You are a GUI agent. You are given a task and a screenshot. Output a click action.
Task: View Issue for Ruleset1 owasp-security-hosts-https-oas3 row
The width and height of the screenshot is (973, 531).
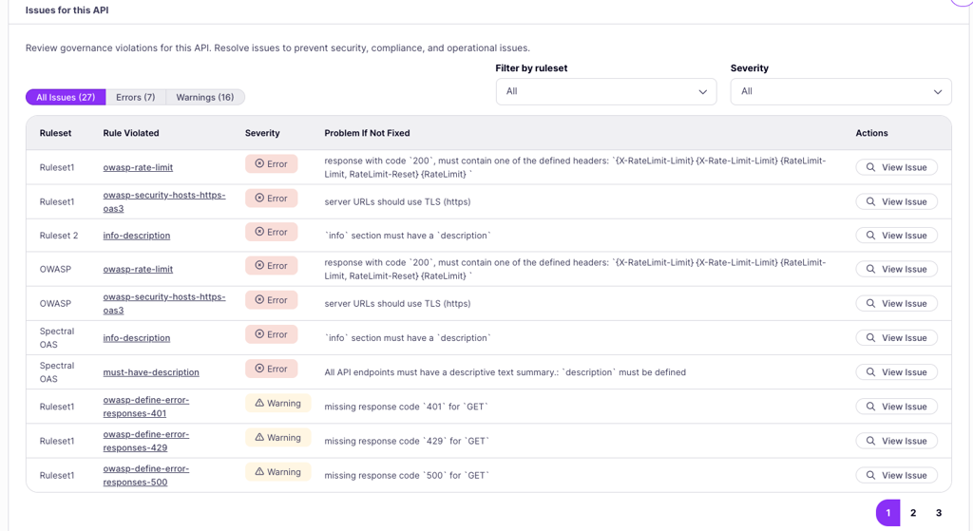896,201
